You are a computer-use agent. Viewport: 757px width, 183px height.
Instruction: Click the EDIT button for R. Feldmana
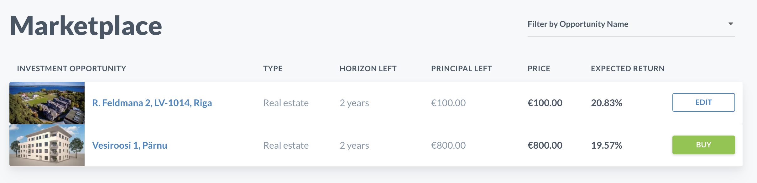[x=703, y=102]
